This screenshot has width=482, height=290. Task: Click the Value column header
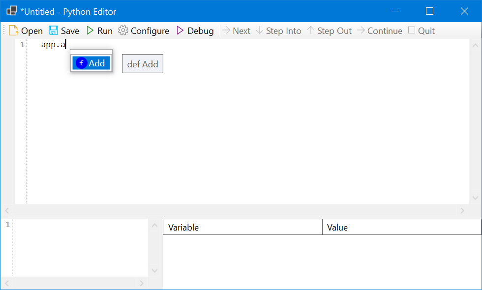(402, 227)
